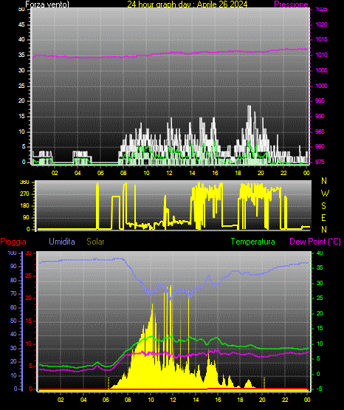Click the W wind direction label

tap(325, 194)
